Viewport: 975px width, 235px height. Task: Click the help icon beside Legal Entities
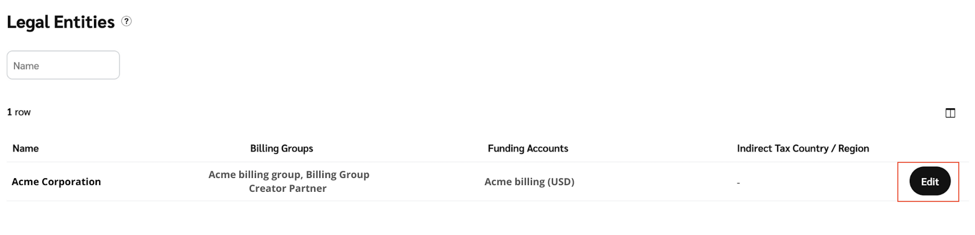tap(126, 21)
